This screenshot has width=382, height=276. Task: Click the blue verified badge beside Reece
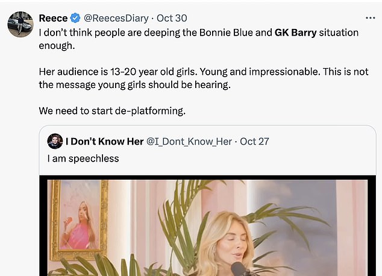[x=76, y=18]
